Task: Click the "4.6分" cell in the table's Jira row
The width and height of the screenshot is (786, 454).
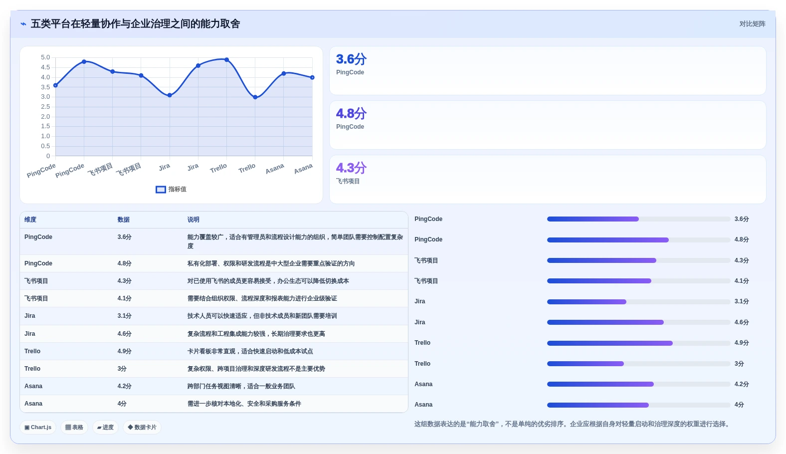Action: pos(125,334)
